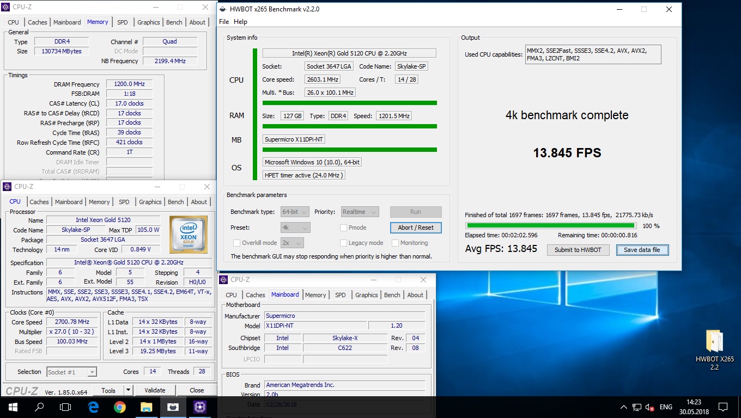Open the Priority Realtime dropdown

coord(360,212)
